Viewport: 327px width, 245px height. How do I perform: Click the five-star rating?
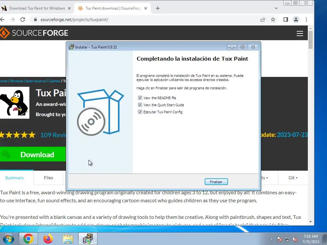[18, 135]
